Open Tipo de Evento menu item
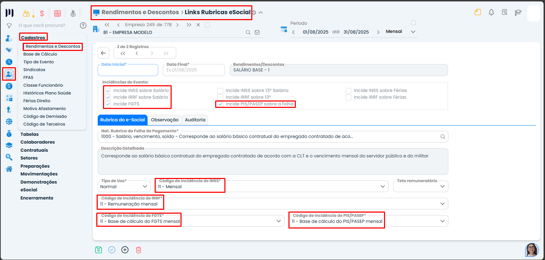The height and width of the screenshot is (260, 545). [x=39, y=62]
